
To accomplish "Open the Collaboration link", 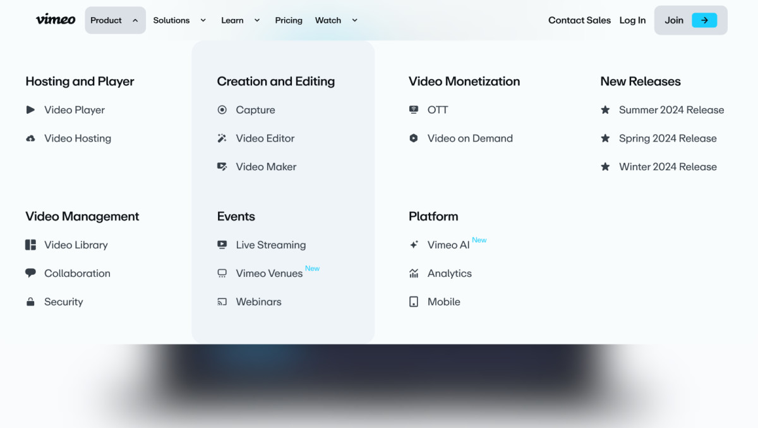I will click(77, 274).
